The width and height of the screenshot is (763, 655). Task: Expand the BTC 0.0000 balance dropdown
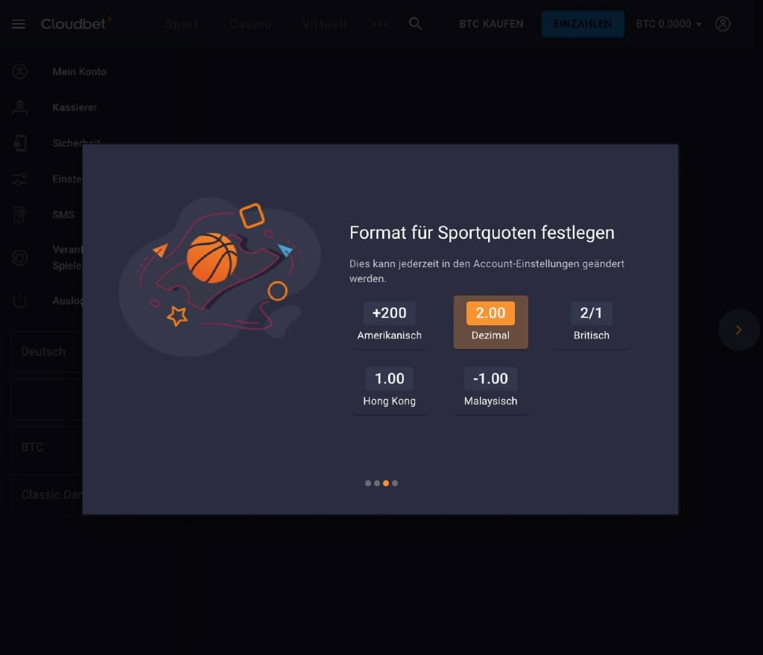(x=668, y=24)
